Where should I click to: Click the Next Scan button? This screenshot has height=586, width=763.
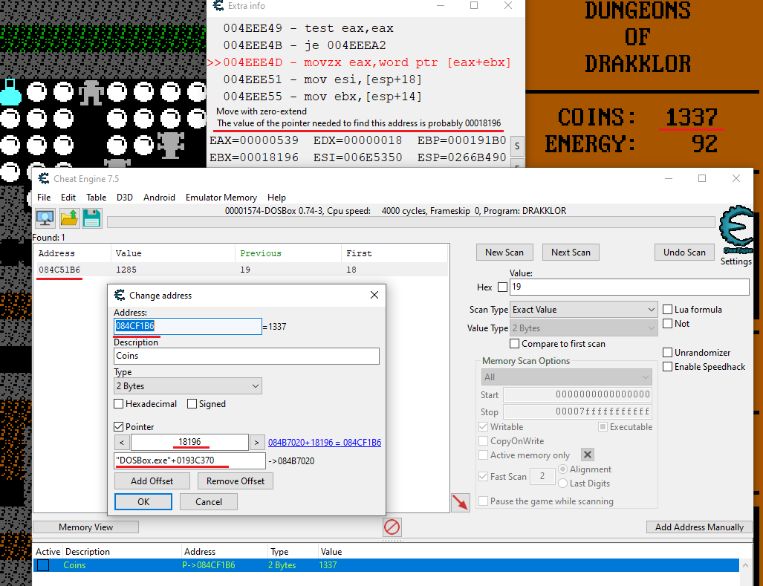click(571, 253)
